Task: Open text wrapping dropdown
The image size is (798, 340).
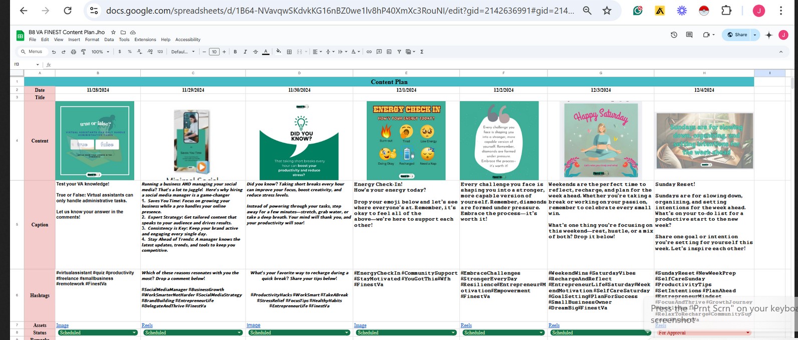Action: tap(342, 52)
